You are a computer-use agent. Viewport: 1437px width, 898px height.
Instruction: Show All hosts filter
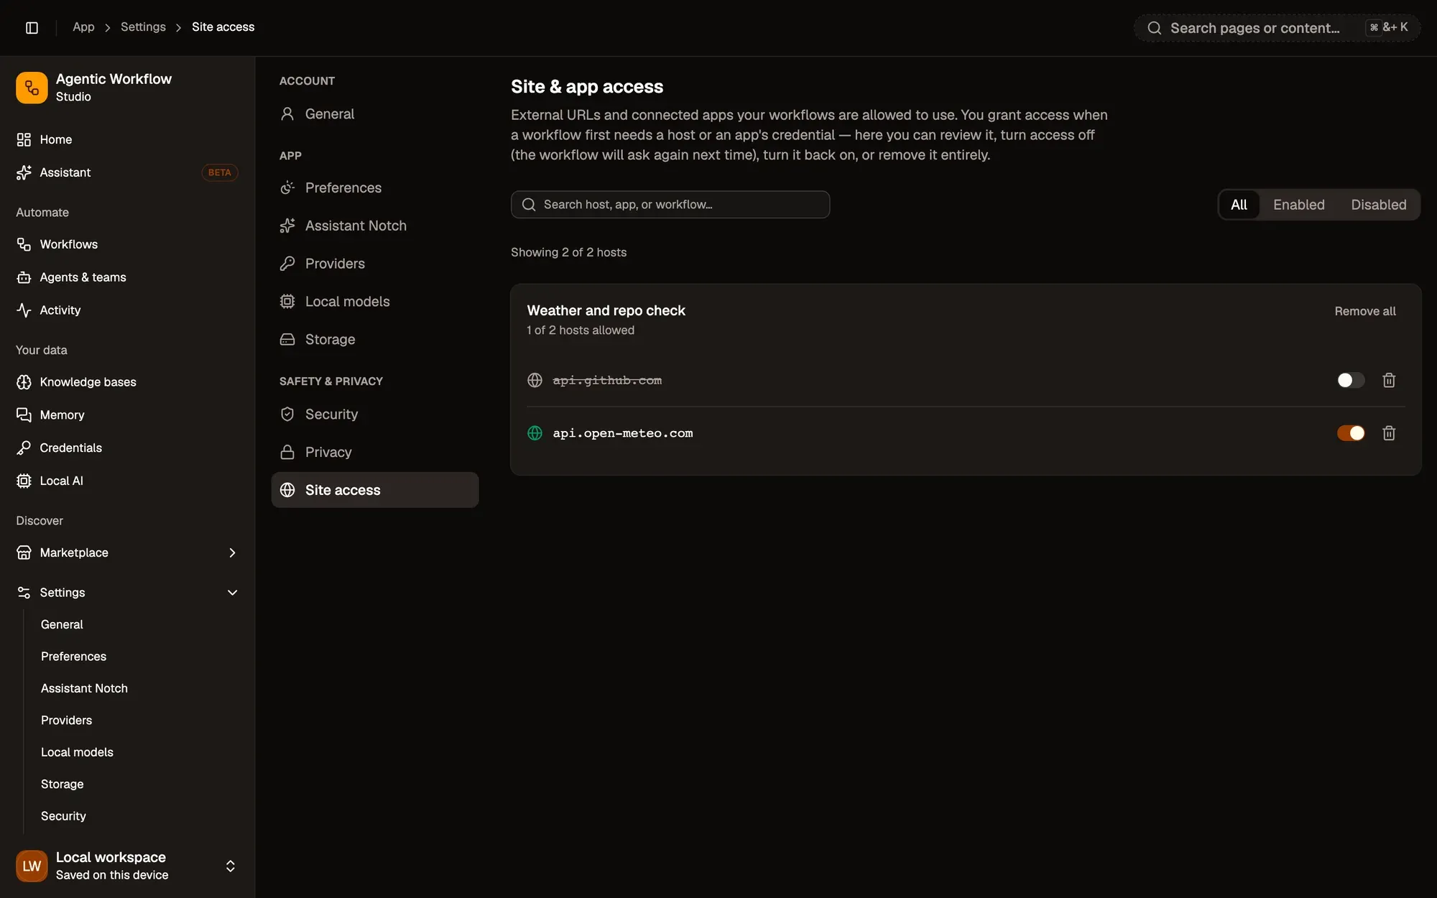[1239, 205]
